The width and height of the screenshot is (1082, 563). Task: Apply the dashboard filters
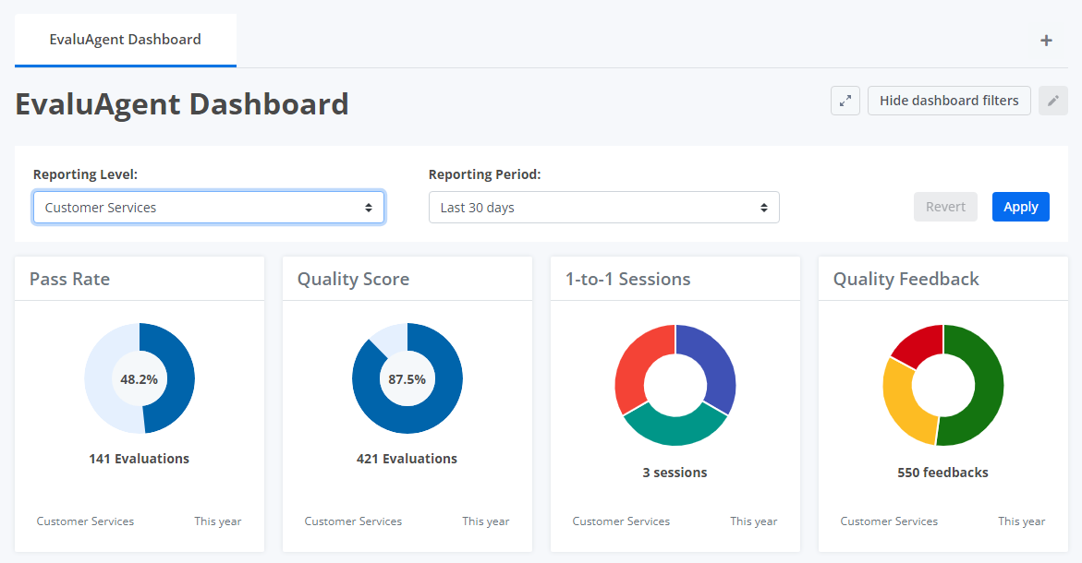pyautogui.click(x=1021, y=207)
